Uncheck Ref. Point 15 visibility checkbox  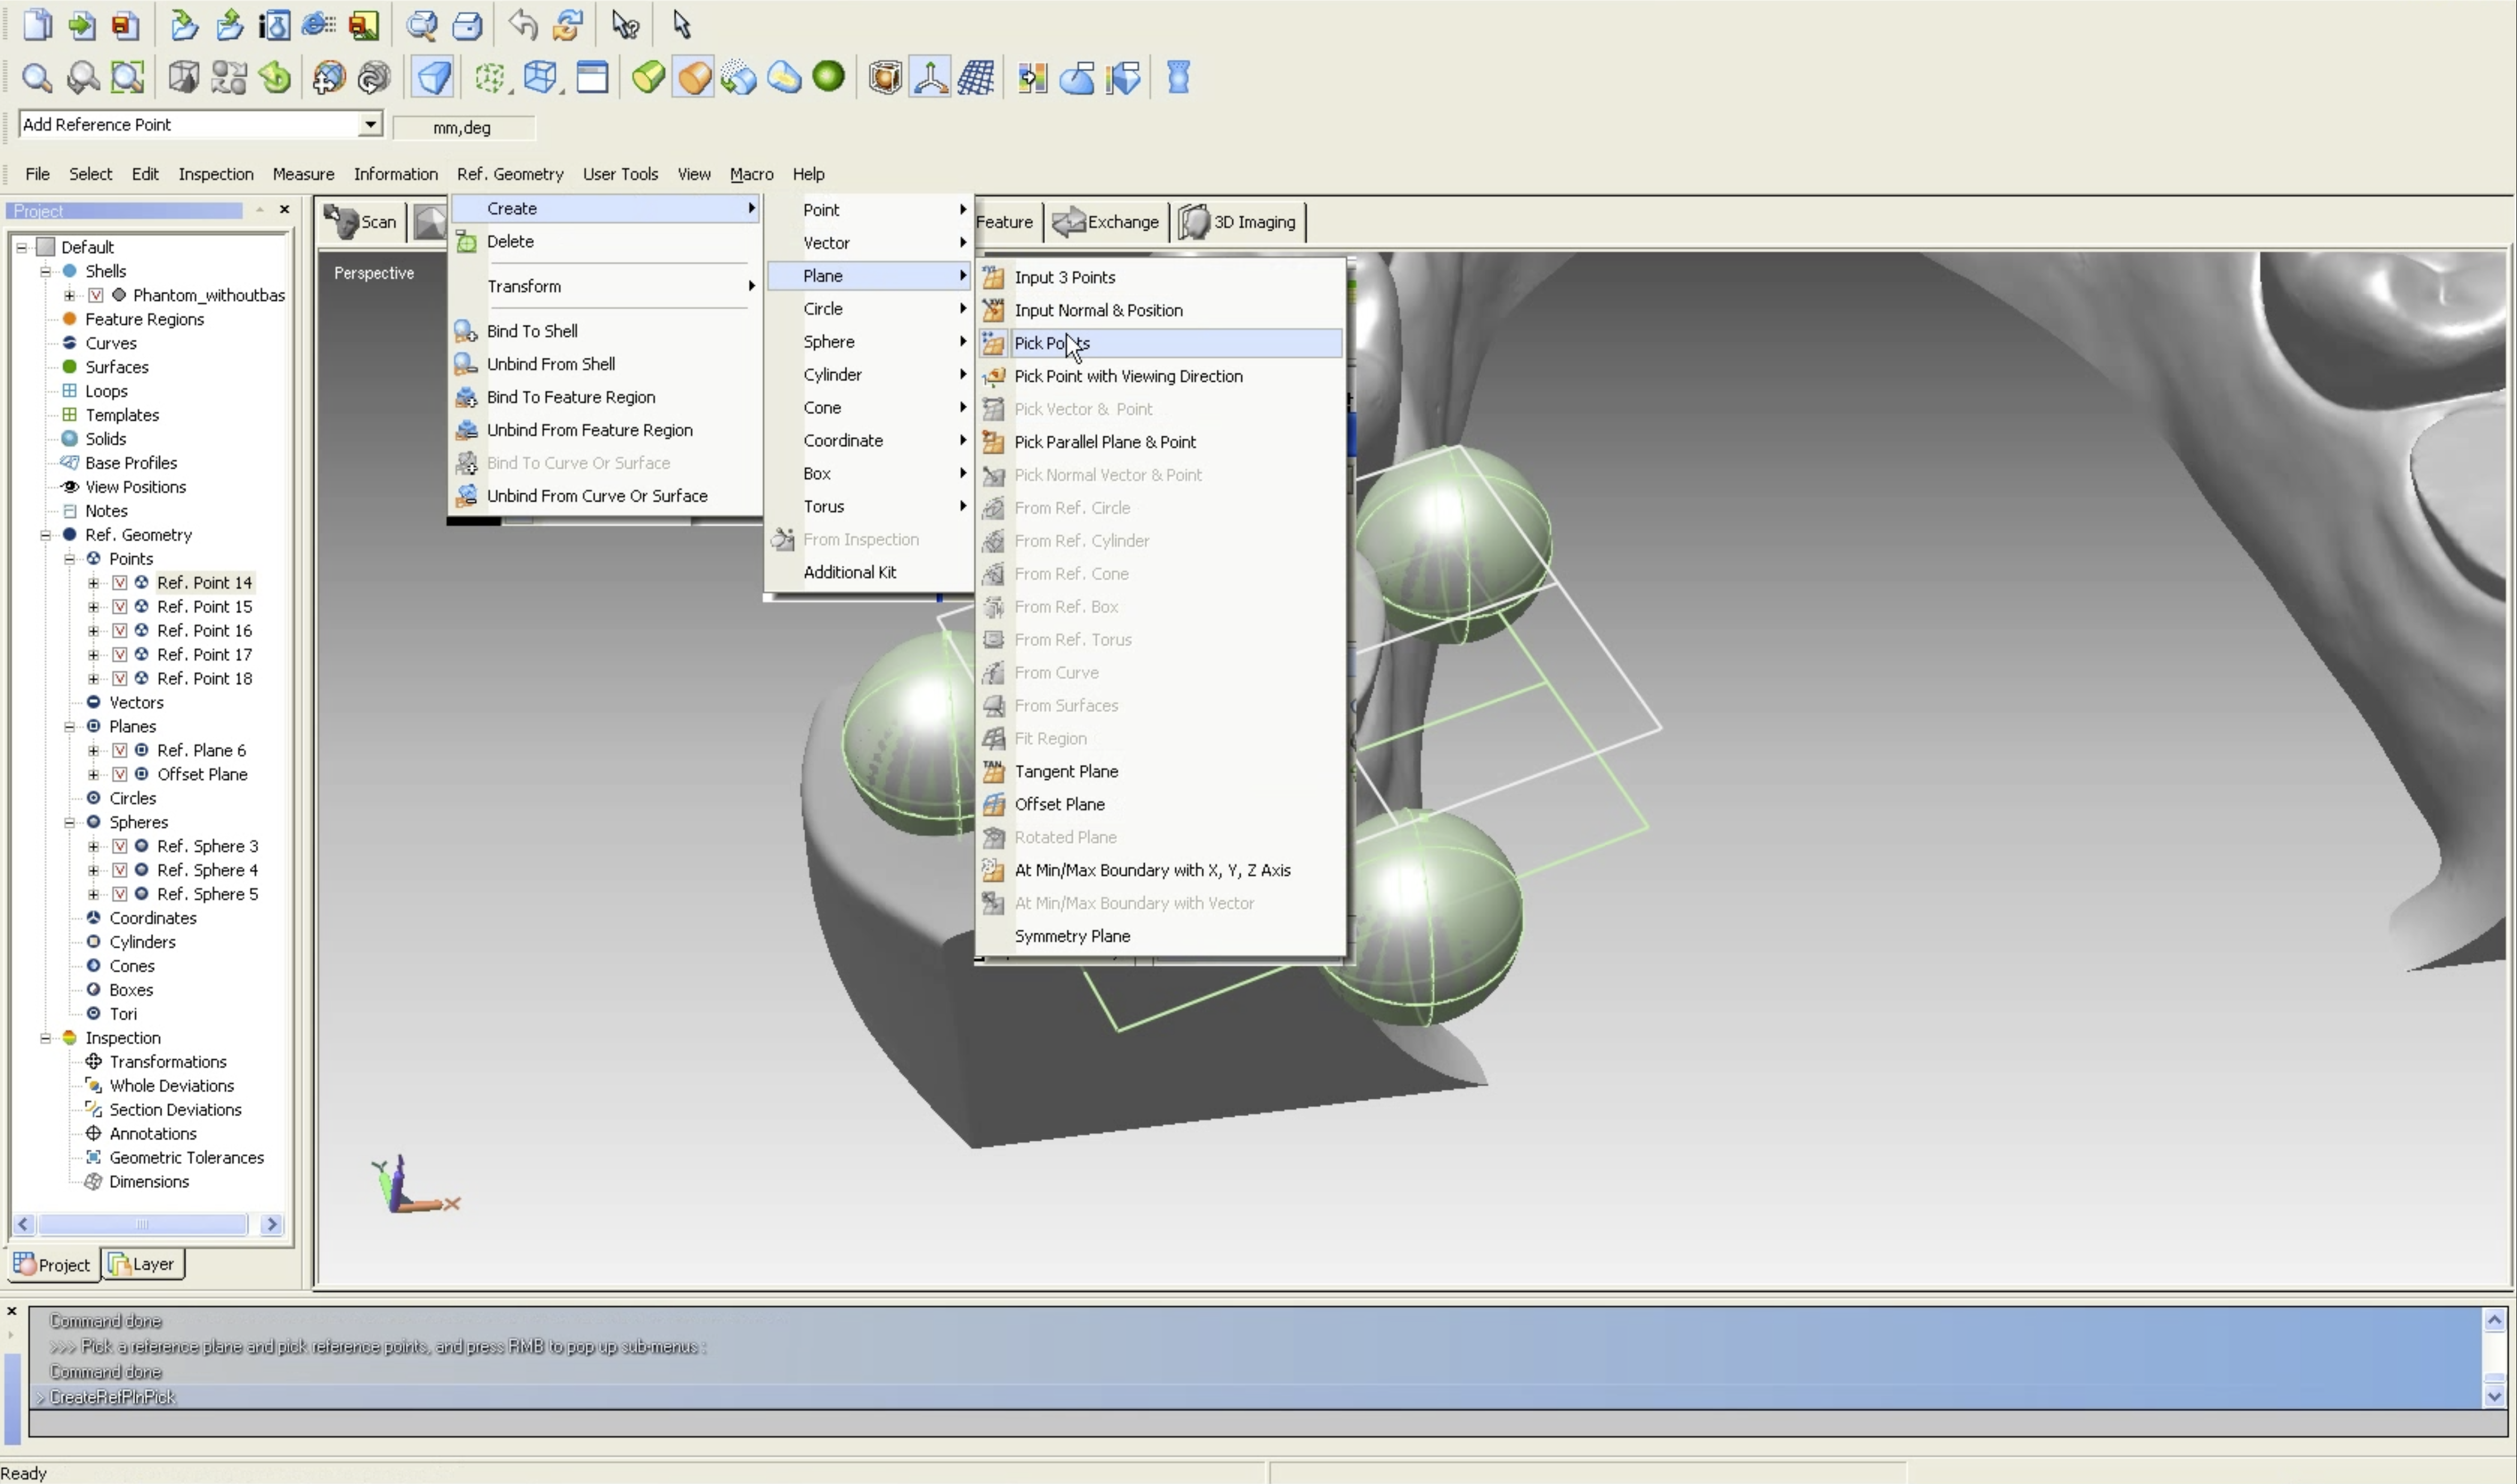[x=119, y=606]
